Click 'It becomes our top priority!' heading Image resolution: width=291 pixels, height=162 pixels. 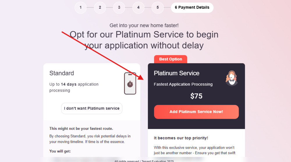click(x=181, y=138)
